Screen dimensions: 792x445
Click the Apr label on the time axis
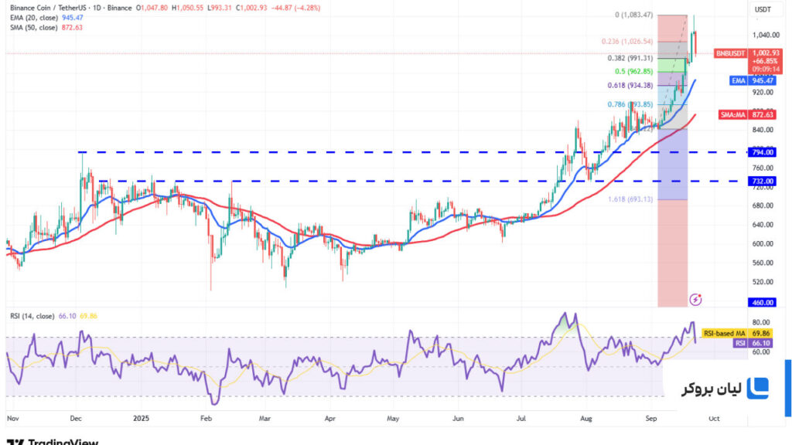pyautogui.click(x=329, y=418)
